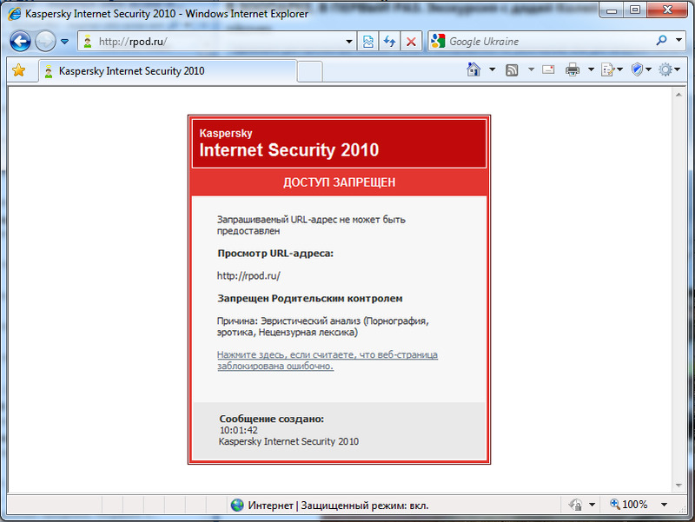Open the Safety shield menu
This screenshot has width=695, height=522.
[x=641, y=69]
